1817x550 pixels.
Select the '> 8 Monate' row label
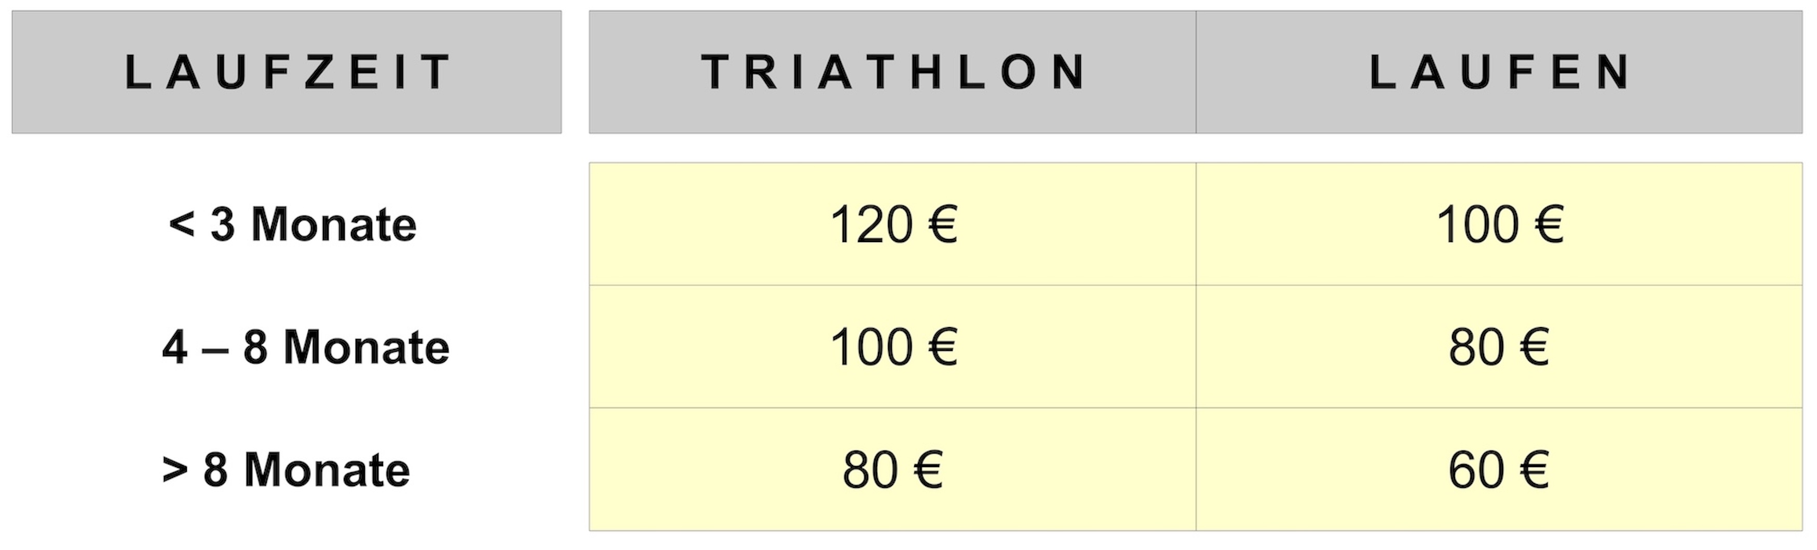(x=286, y=470)
